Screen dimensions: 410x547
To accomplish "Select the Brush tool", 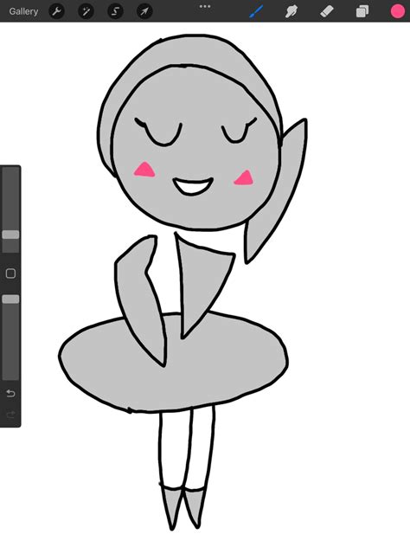I will pos(256,11).
